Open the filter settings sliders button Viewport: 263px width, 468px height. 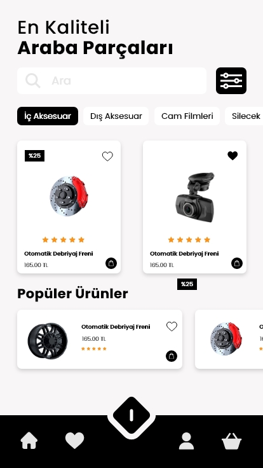point(231,81)
